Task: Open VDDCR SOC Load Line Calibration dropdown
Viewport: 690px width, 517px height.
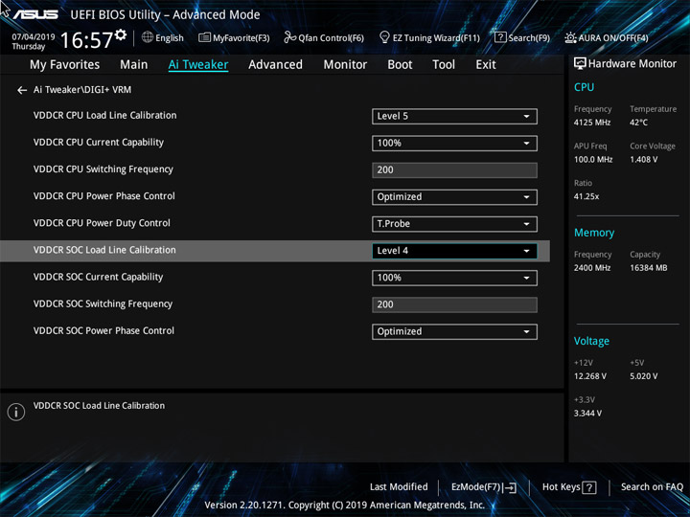Action: point(454,251)
